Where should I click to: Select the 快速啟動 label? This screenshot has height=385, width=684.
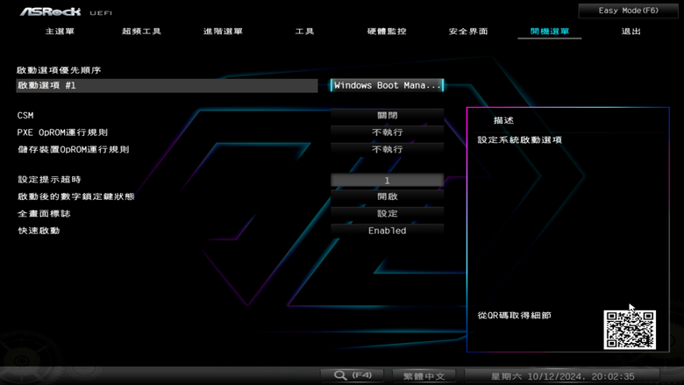tap(39, 231)
